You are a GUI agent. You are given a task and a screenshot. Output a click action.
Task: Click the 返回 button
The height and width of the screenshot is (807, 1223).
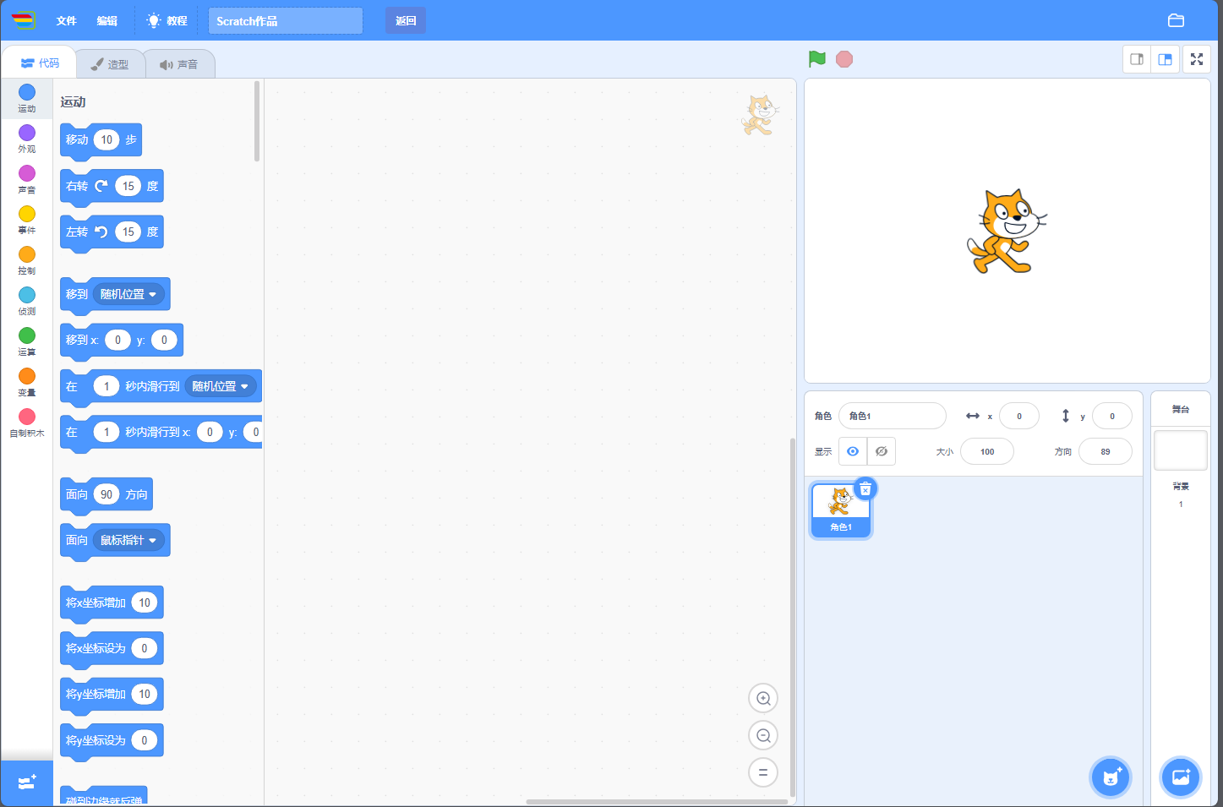(406, 21)
